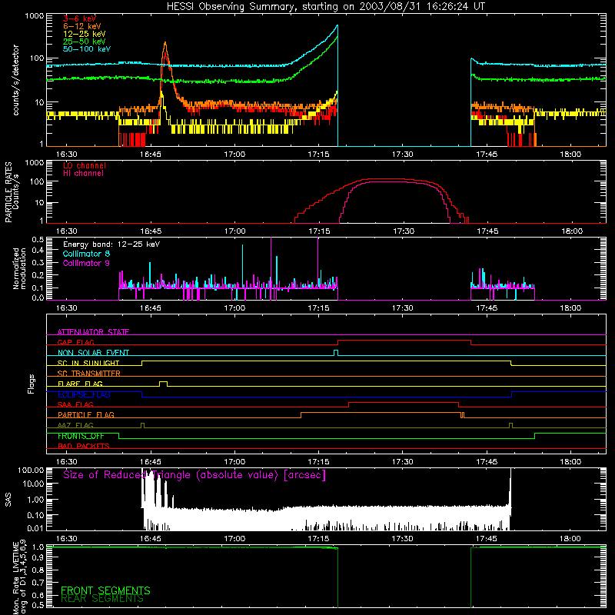Viewport: 615px width, 615px height.
Task: Click the olive AAZ FLAG label
Action: tap(75, 425)
